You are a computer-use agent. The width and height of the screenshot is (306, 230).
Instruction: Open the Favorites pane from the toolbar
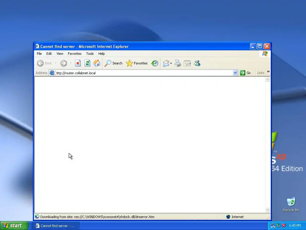click(137, 63)
